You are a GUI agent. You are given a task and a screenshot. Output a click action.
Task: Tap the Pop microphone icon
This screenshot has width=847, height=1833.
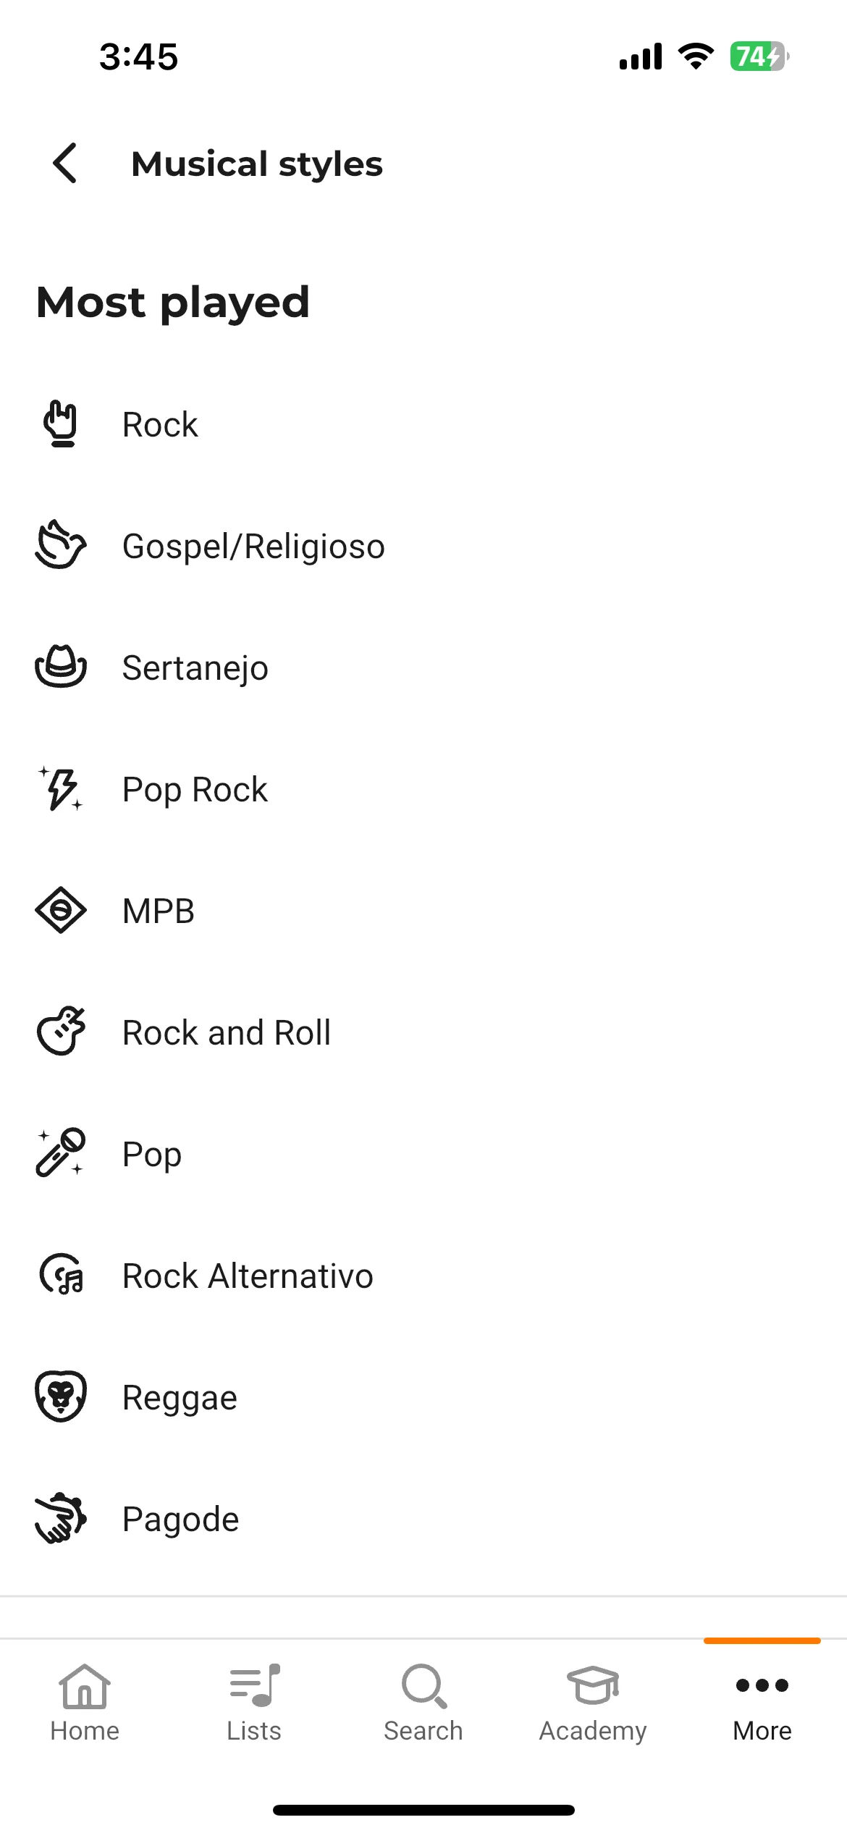coord(61,1153)
